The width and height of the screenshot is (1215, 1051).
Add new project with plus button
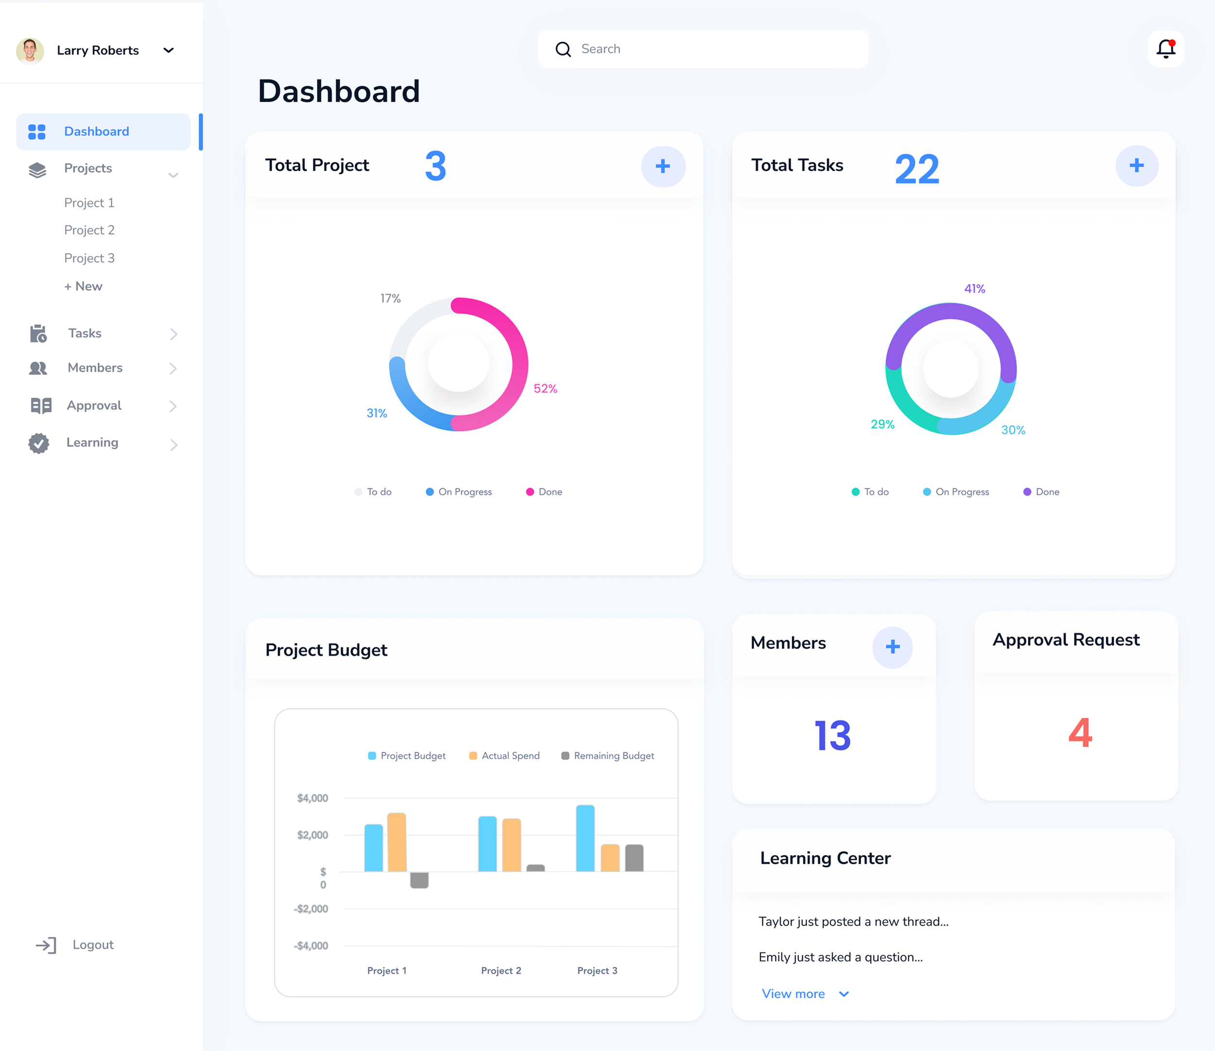tap(662, 167)
